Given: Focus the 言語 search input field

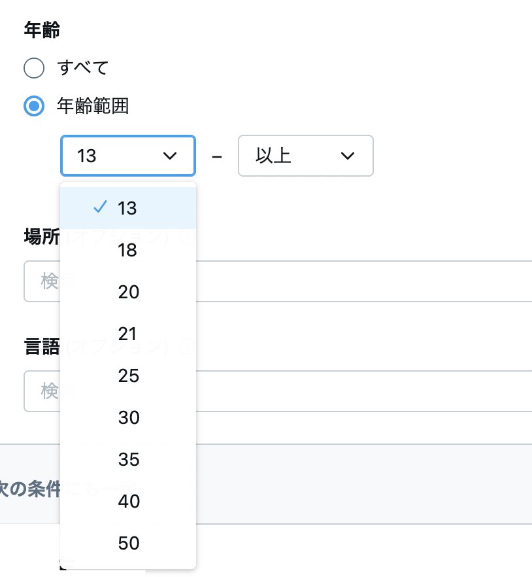Looking at the screenshot, I should pos(359,391).
